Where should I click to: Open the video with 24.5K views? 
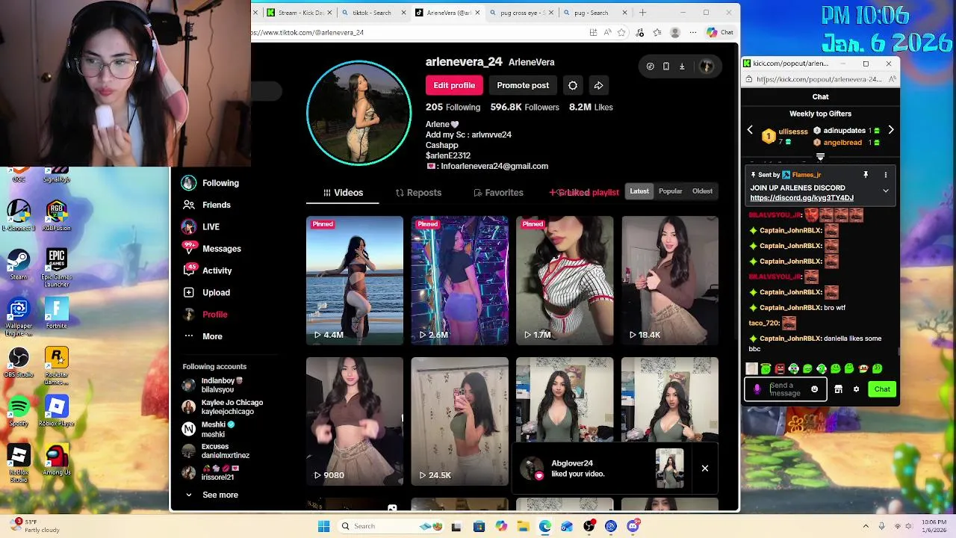click(460, 421)
